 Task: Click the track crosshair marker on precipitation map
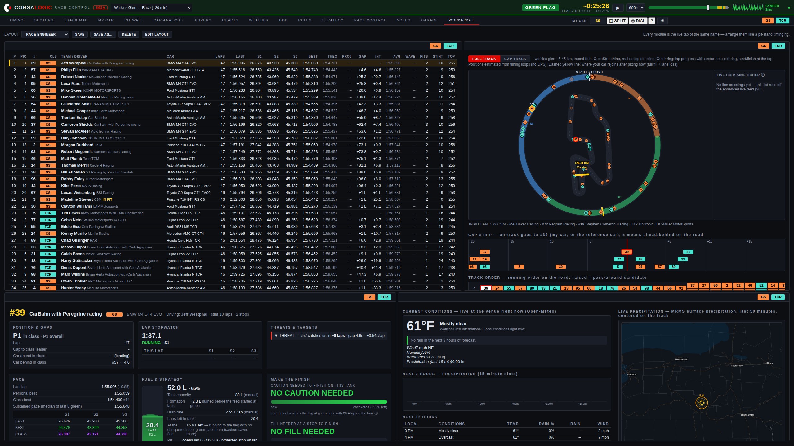pyautogui.click(x=702, y=403)
